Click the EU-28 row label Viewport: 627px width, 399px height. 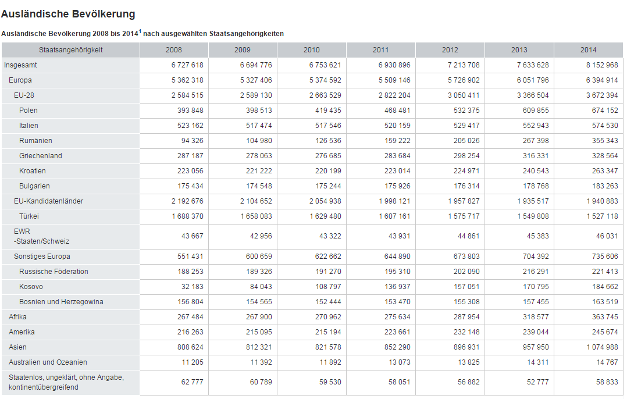coord(24,95)
